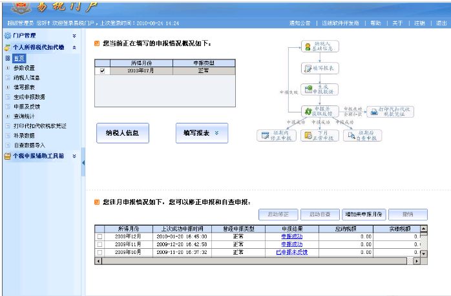
Task: Click the 曾经申报类型 column header
Action: (238, 229)
